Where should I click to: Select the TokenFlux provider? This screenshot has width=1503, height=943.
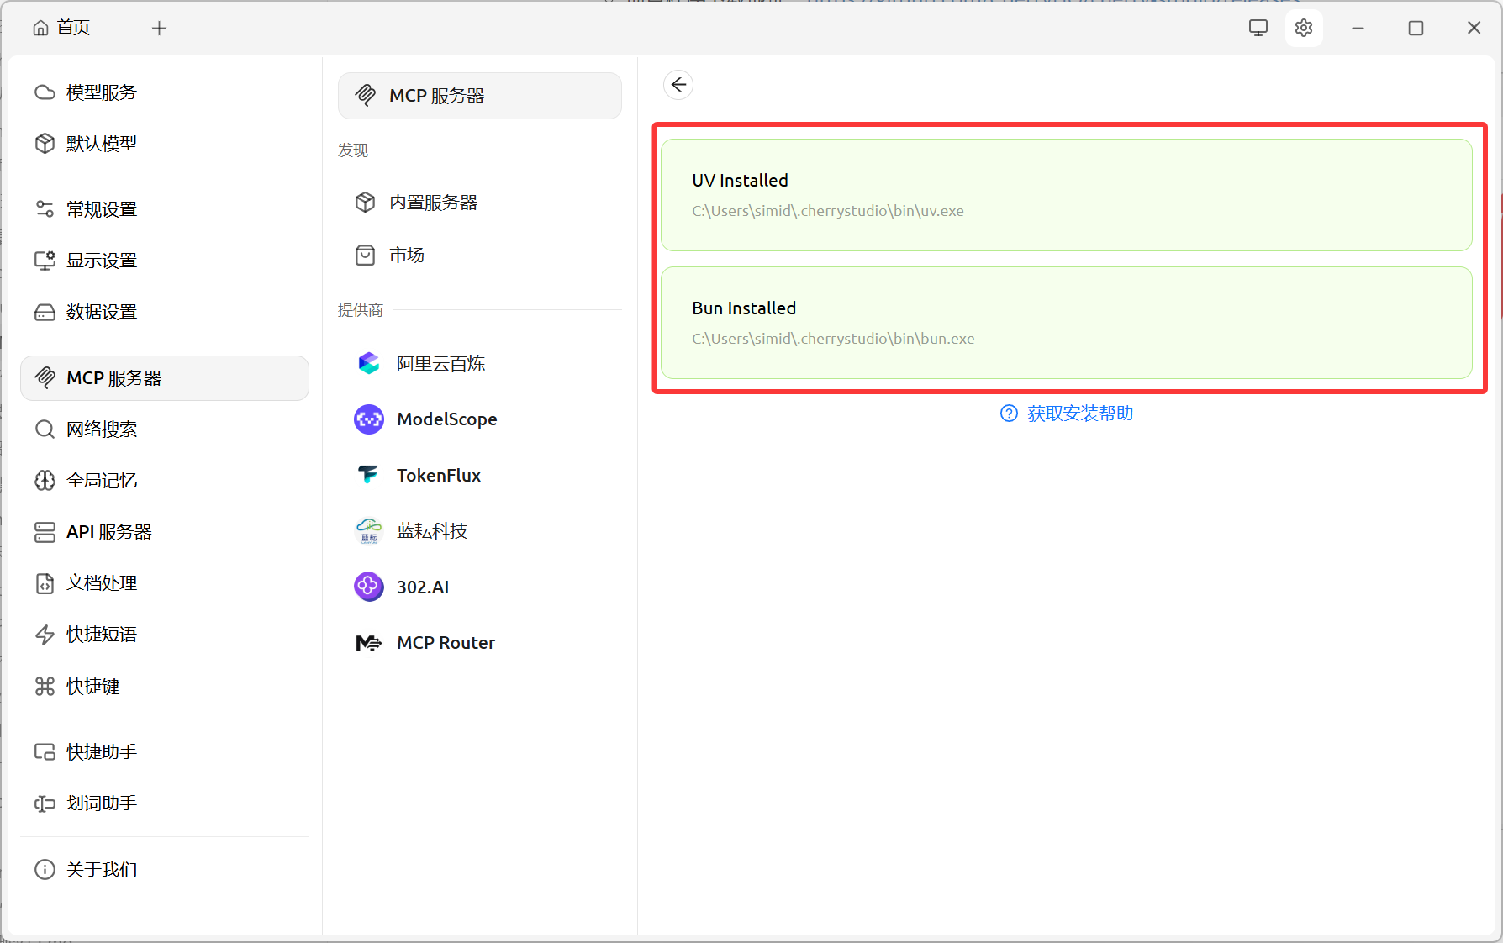[x=438, y=476]
